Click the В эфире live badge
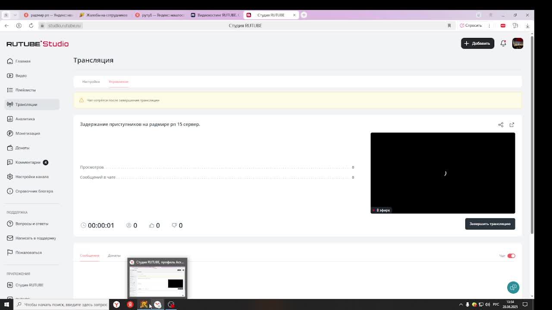The height and width of the screenshot is (310, 552). coord(382,210)
